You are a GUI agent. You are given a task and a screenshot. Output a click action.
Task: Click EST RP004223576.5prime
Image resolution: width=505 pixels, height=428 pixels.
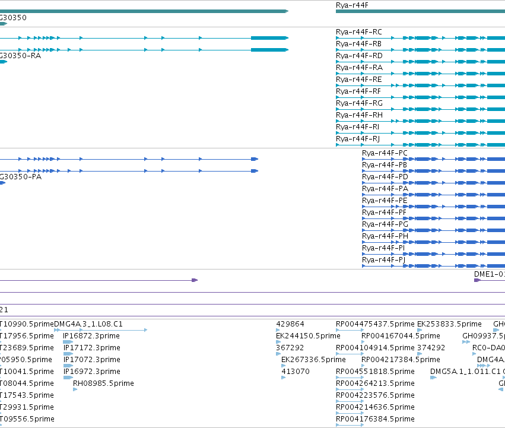pos(375,395)
